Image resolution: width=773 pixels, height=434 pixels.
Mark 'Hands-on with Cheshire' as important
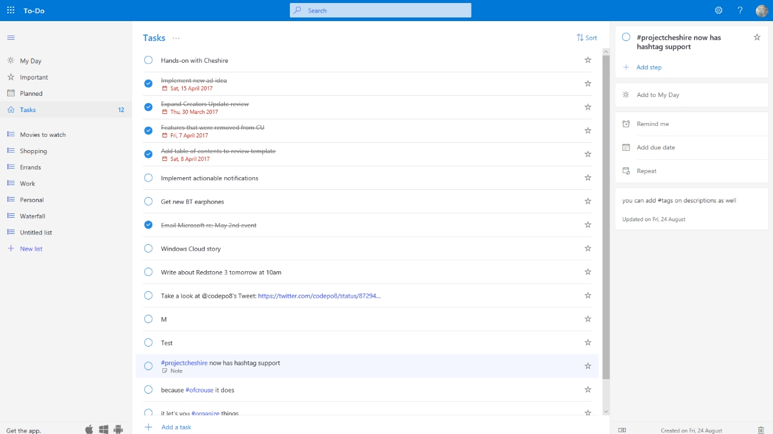point(588,60)
